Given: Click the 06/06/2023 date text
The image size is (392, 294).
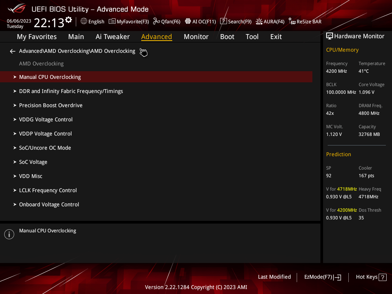Looking at the screenshot, I should (x=19, y=21).
